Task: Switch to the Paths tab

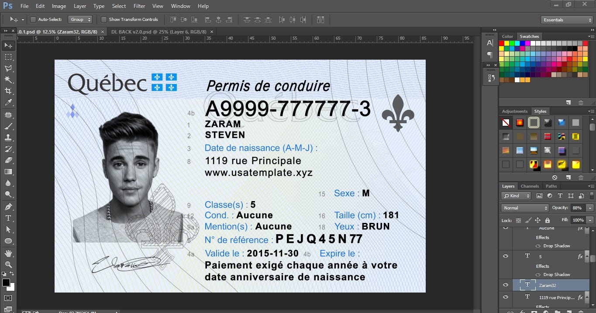Action: 551,186
